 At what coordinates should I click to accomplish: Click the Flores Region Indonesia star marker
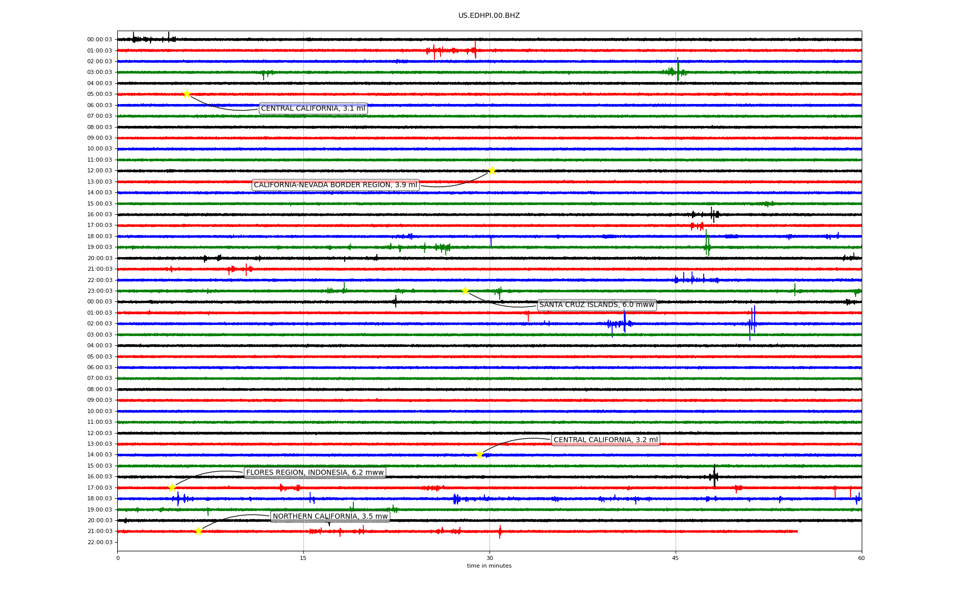(x=172, y=488)
